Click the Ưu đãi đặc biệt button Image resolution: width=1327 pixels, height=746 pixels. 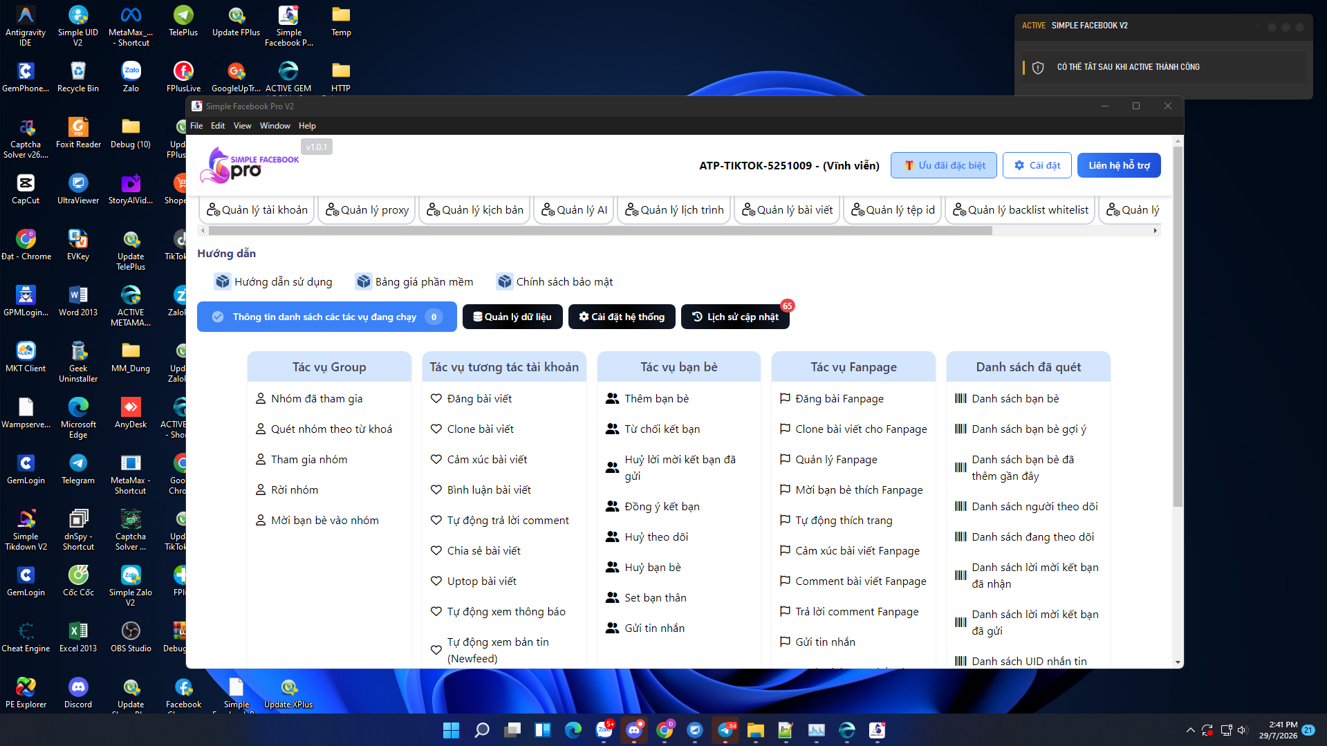coord(944,165)
